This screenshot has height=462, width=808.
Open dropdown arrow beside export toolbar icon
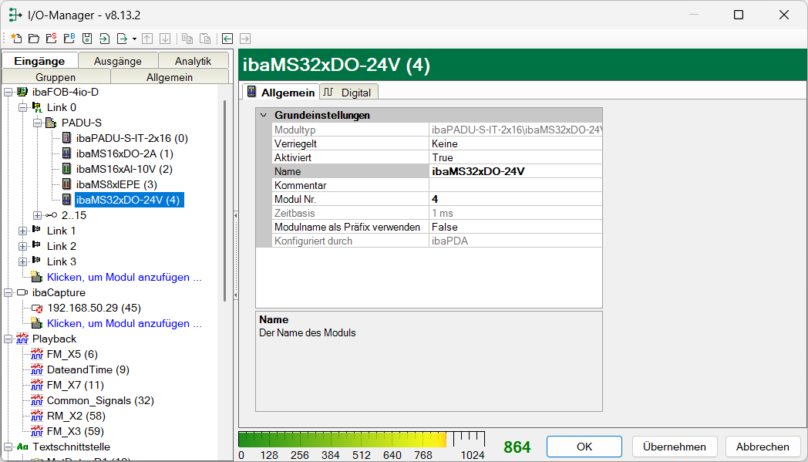(x=134, y=39)
